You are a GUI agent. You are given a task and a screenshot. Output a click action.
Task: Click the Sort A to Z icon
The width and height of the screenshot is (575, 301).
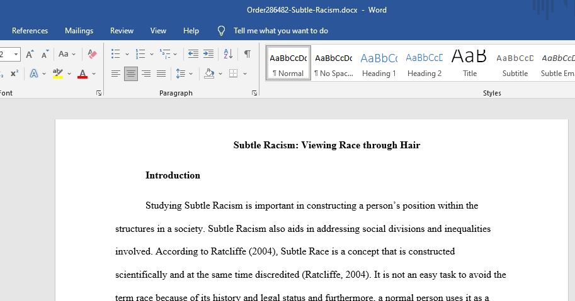click(x=228, y=54)
